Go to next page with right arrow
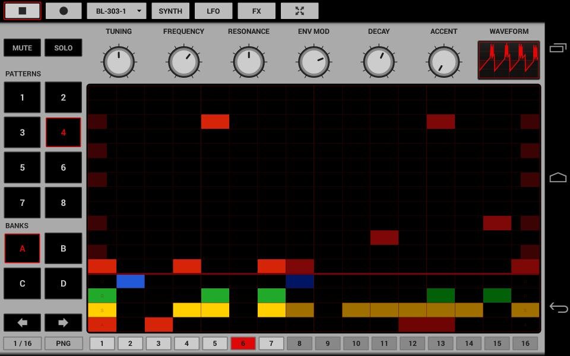The height and width of the screenshot is (356, 570). click(64, 323)
